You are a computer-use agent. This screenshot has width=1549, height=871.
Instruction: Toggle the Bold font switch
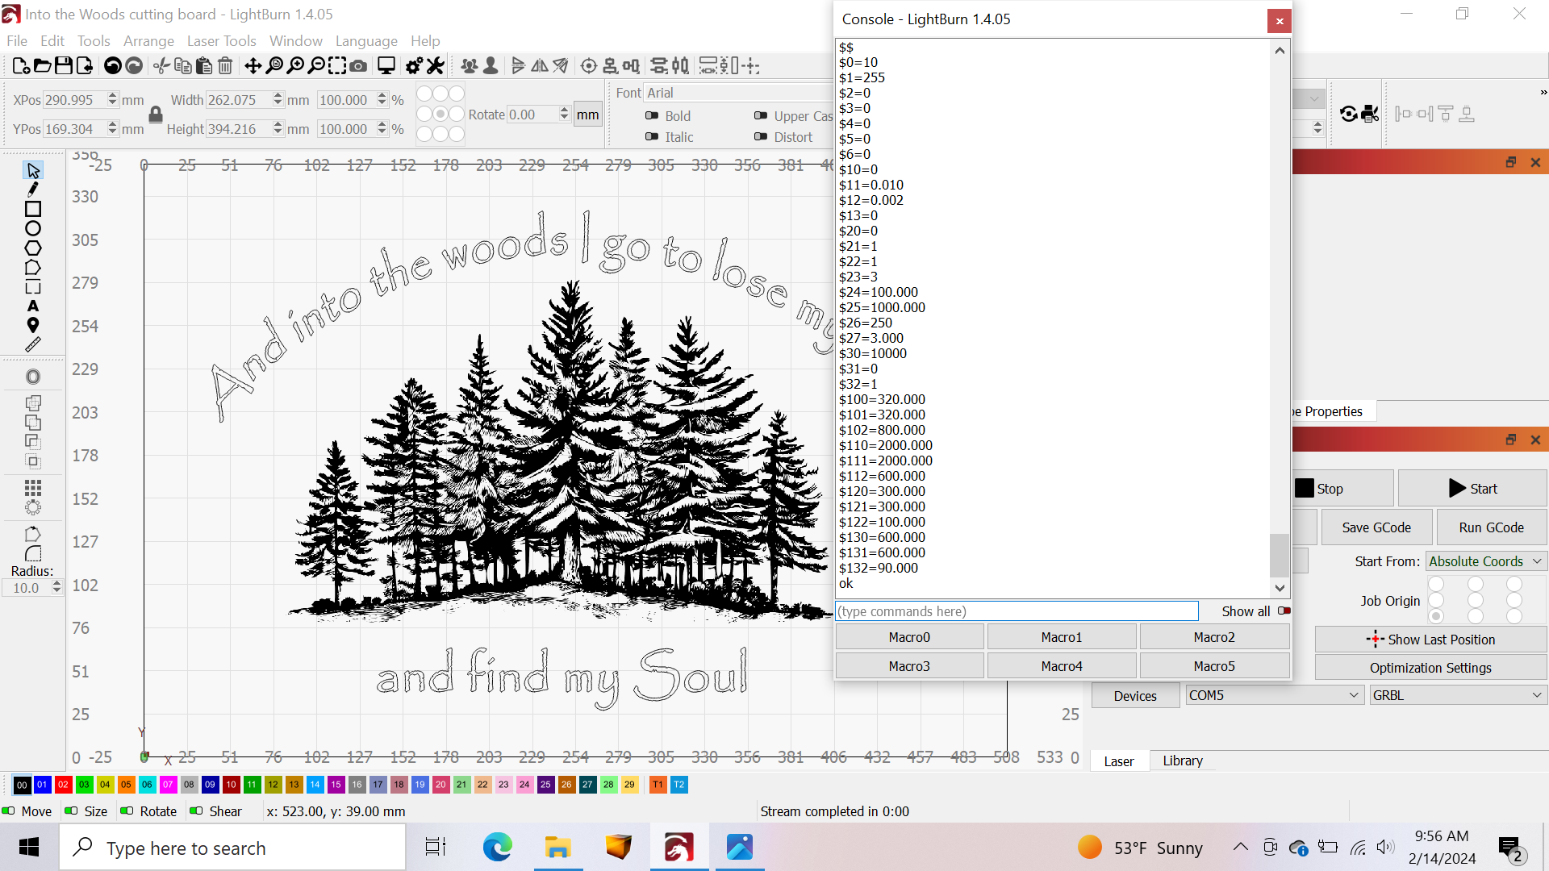(x=652, y=115)
